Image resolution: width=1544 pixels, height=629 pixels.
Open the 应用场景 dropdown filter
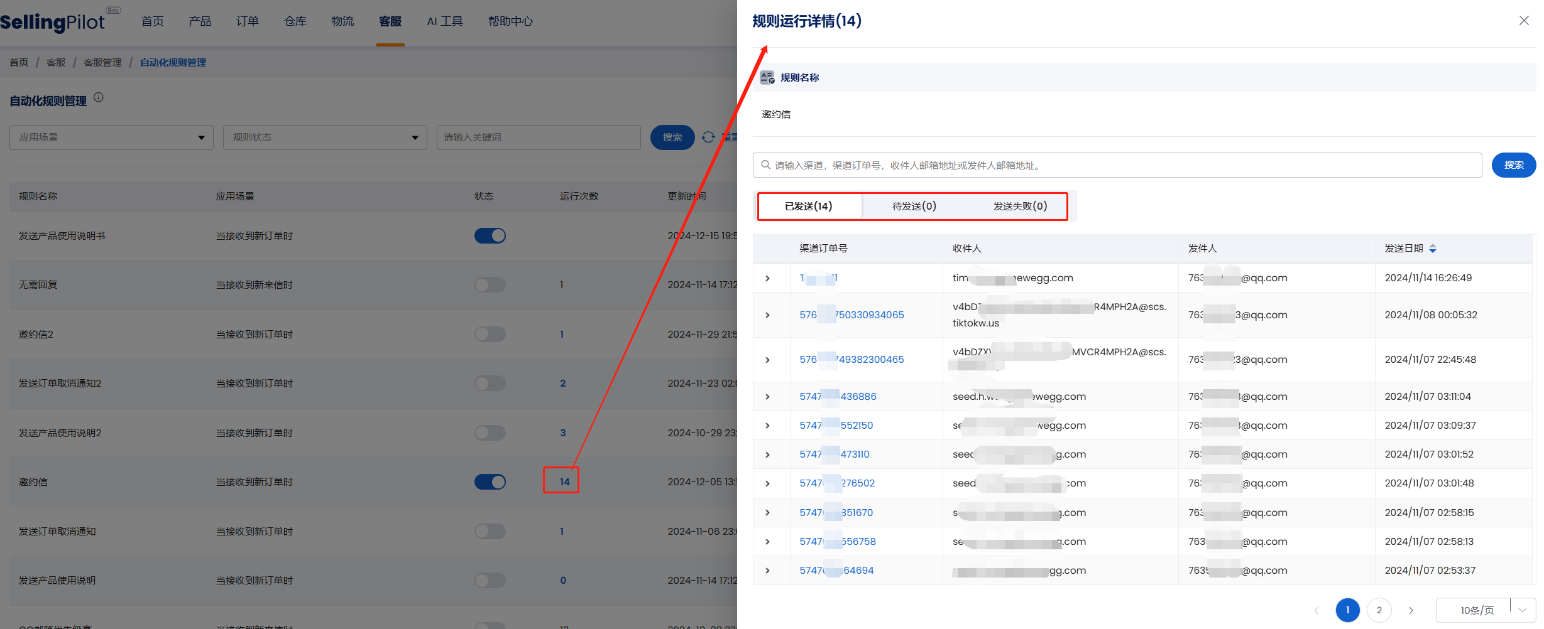pos(111,137)
